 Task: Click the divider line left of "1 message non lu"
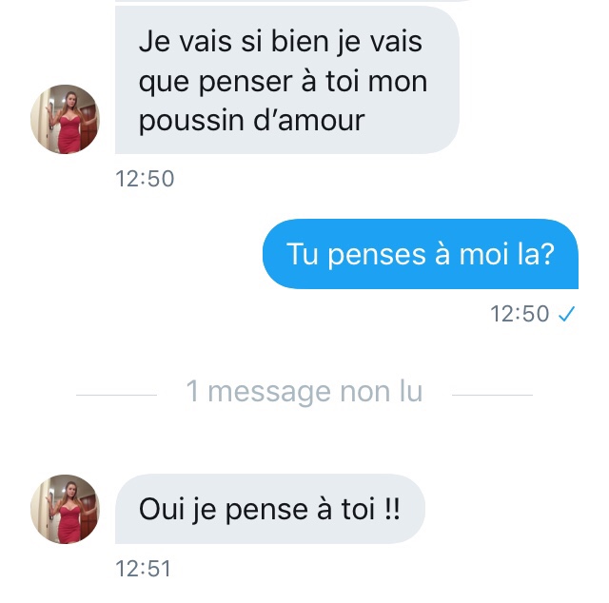point(116,395)
